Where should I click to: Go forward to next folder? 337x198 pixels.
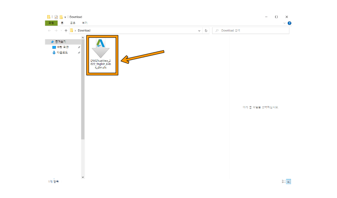pyautogui.click(x=56, y=31)
